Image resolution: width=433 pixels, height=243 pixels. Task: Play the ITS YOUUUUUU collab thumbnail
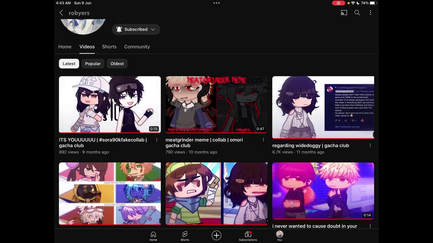pyautogui.click(x=110, y=105)
